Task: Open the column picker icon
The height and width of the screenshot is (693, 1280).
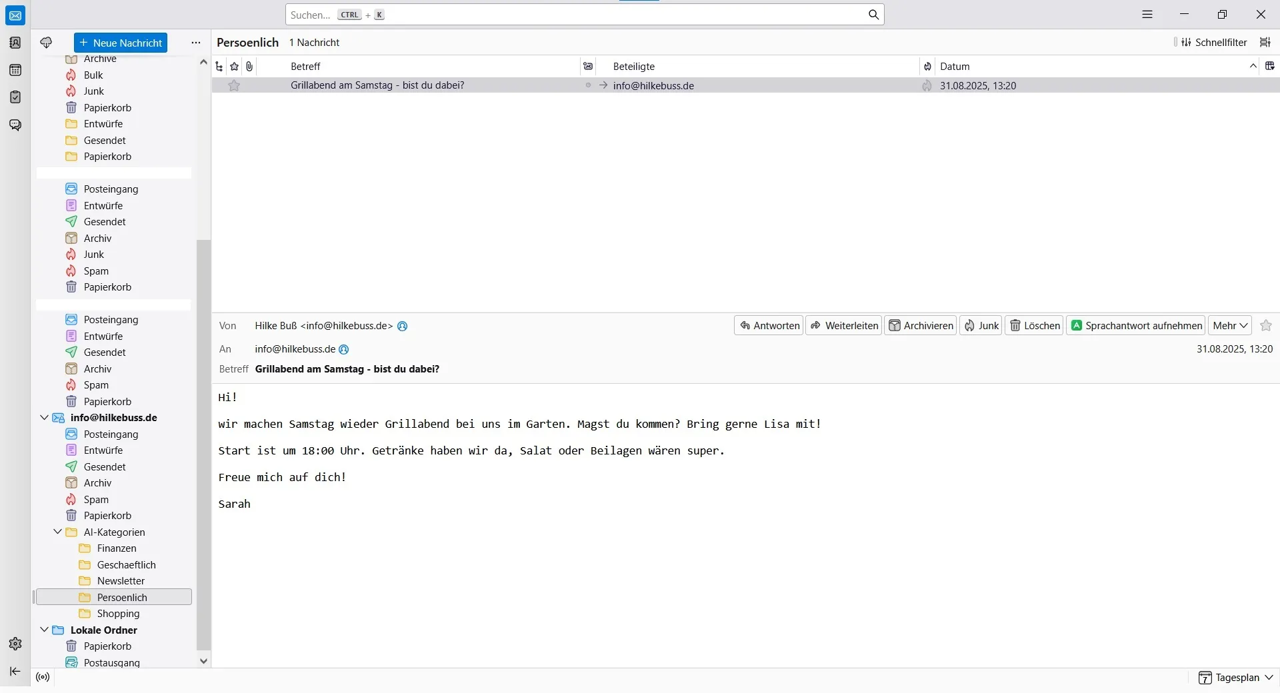Action: point(1269,66)
